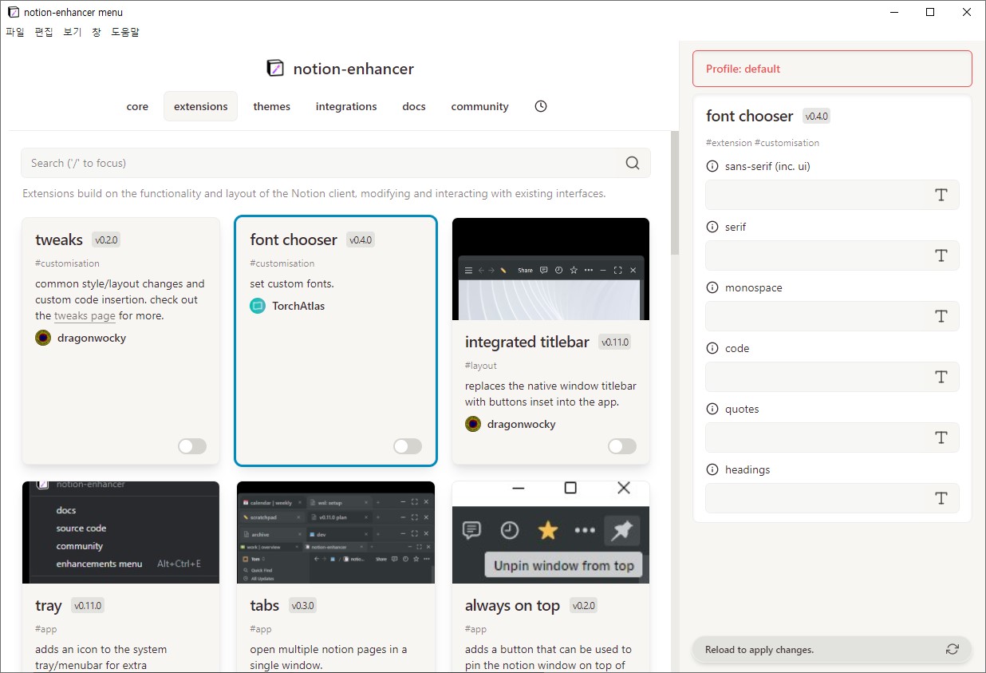This screenshot has width=986, height=673.
Task: Click the always on top thumbnail
Action: pos(550,532)
